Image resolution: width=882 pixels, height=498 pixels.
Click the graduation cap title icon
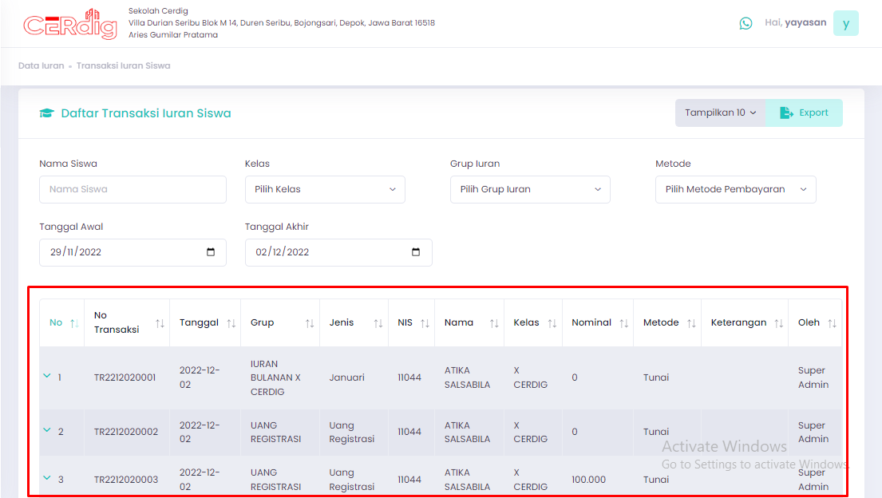[x=46, y=113]
